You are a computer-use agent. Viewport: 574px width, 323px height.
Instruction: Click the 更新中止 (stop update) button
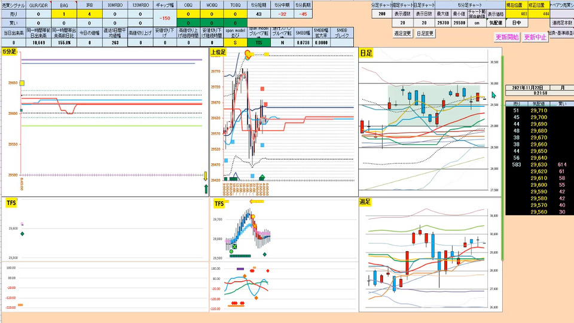pyautogui.click(x=535, y=37)
